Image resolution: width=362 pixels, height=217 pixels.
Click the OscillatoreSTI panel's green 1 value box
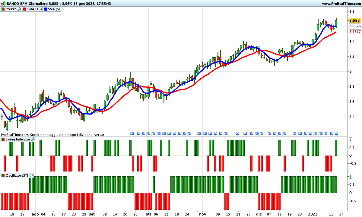click(350, 176)
